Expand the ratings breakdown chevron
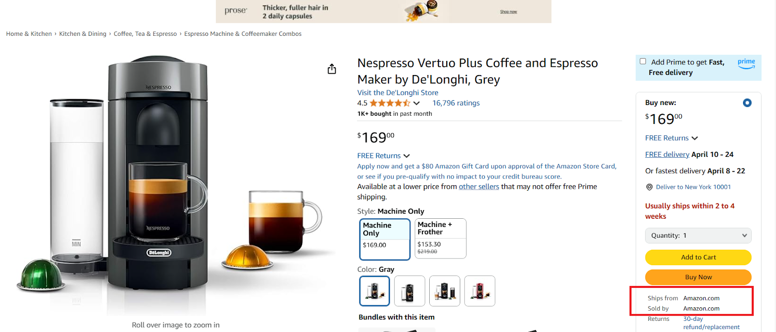 [x=416, y=103]
